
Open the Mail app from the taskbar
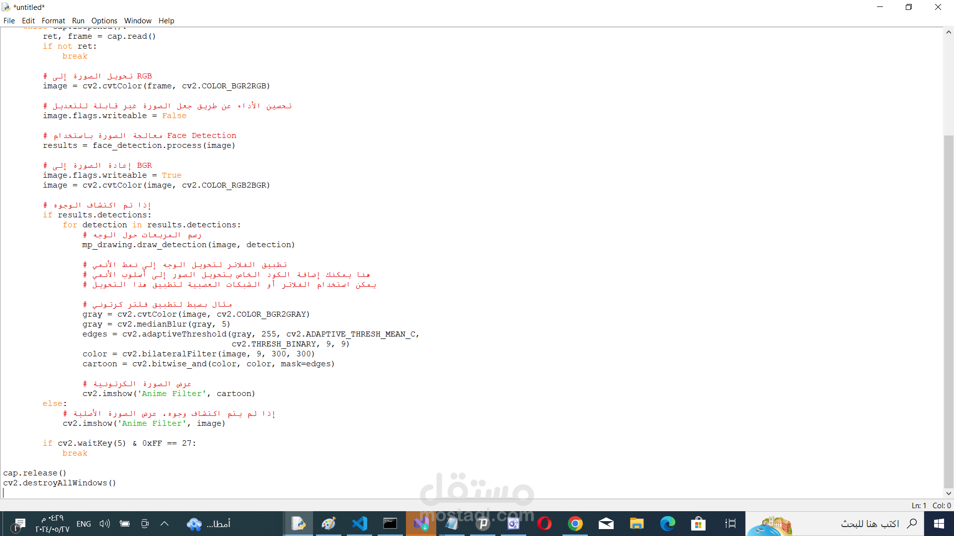pos(606,524)
